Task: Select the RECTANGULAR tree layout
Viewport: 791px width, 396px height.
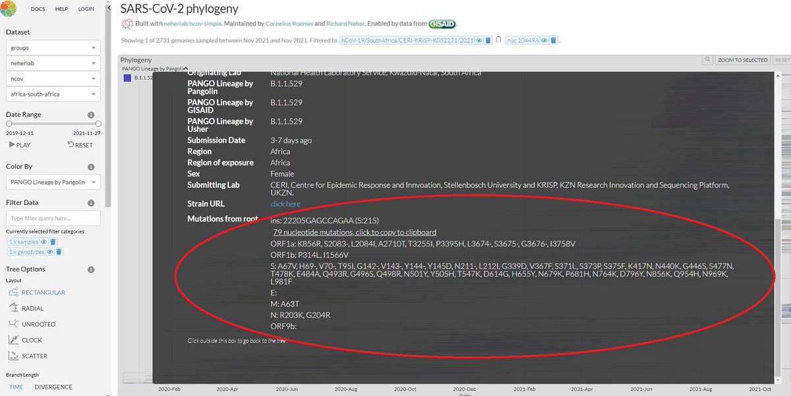Action: pos(38,293)
